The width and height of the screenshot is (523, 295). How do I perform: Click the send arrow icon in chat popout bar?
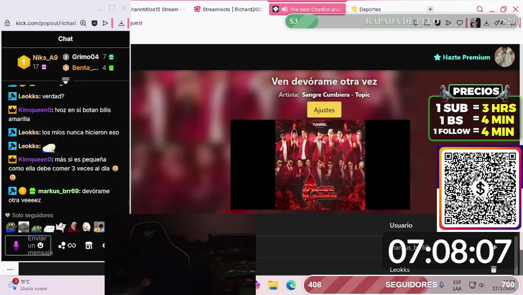point(105,23)
